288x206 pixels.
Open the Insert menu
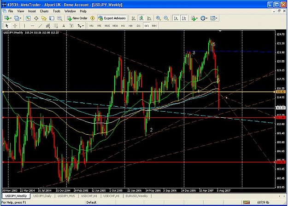click(32, 11)
